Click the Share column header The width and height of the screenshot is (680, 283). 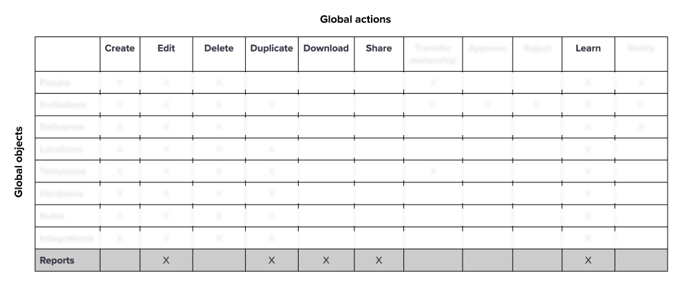(379, 48)
